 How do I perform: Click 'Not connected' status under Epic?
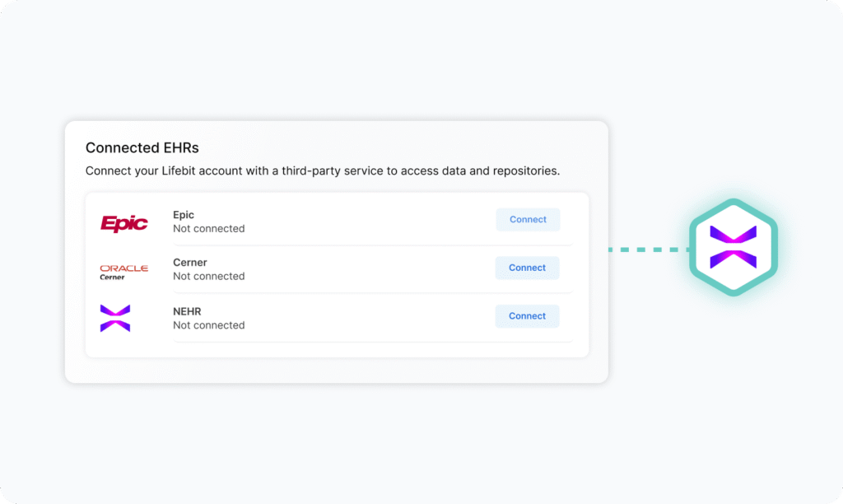click(208, 229)
